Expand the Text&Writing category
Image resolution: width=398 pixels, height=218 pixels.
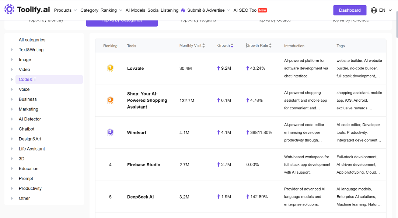pos(12,50)
